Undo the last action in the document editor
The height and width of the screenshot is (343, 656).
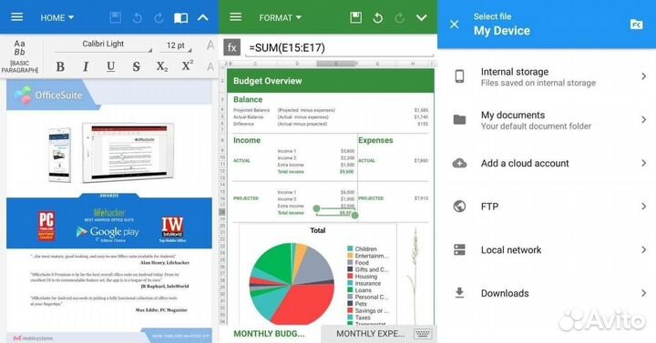tap(138, 17)
